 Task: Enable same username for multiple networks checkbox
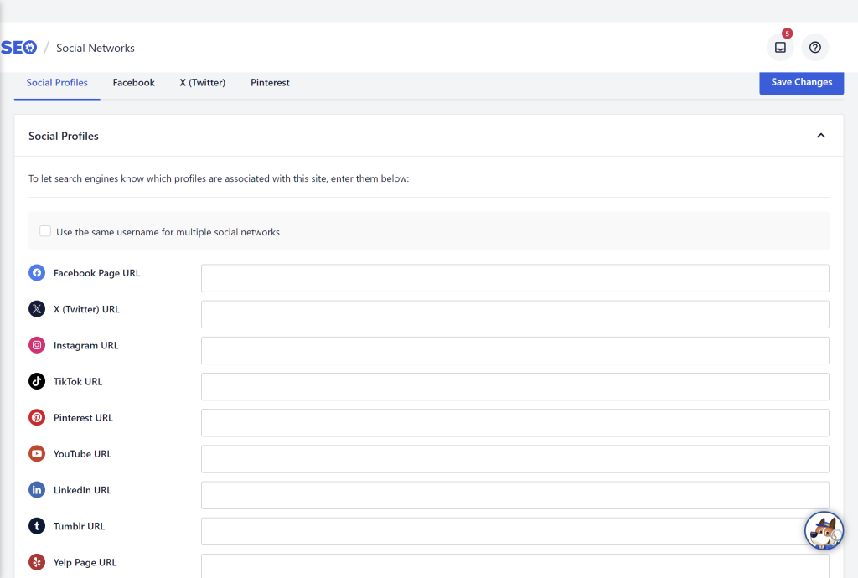pos(45,231)
